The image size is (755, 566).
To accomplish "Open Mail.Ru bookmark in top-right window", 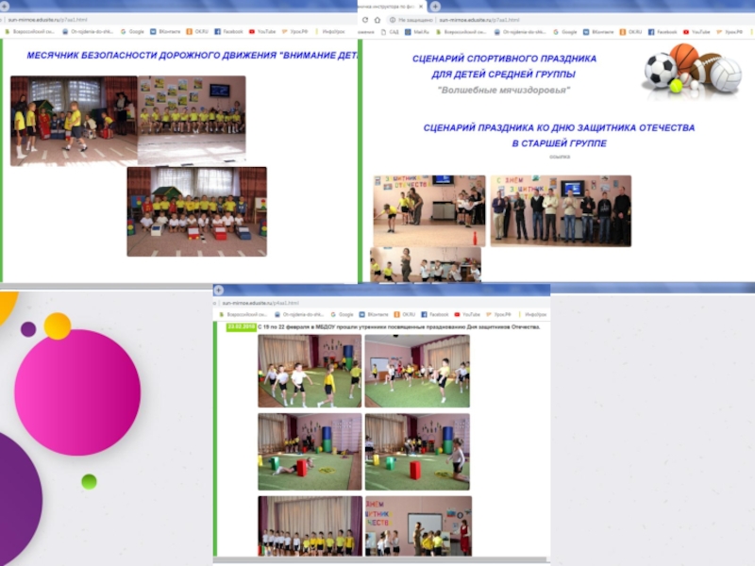I will (x=416, y=32).
